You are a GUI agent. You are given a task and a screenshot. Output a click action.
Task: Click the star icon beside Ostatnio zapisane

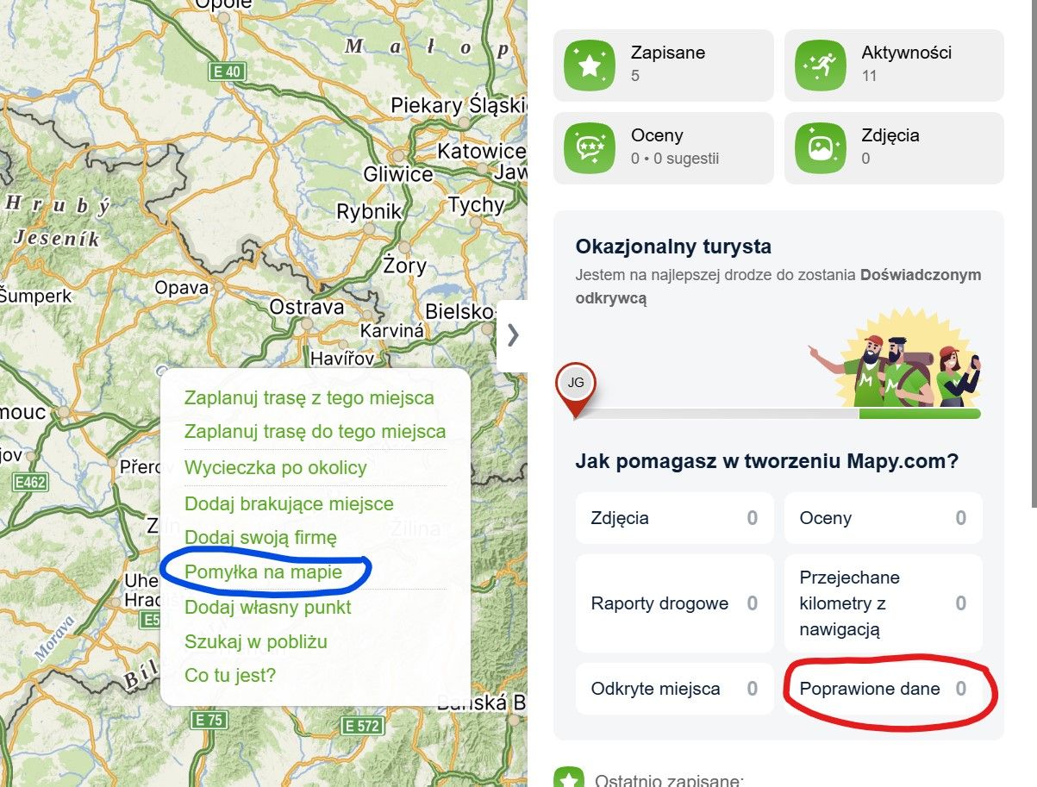[569, 777]
